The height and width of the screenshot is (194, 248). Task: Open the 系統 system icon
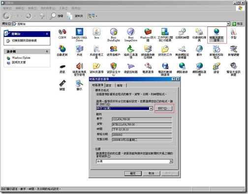pos(79,51)
